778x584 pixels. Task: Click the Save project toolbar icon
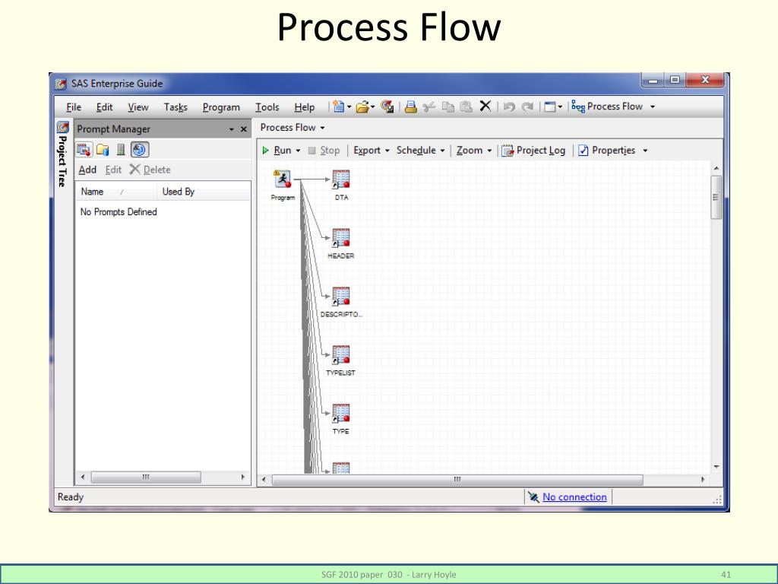pyautogui.click(x=387, y=106)
